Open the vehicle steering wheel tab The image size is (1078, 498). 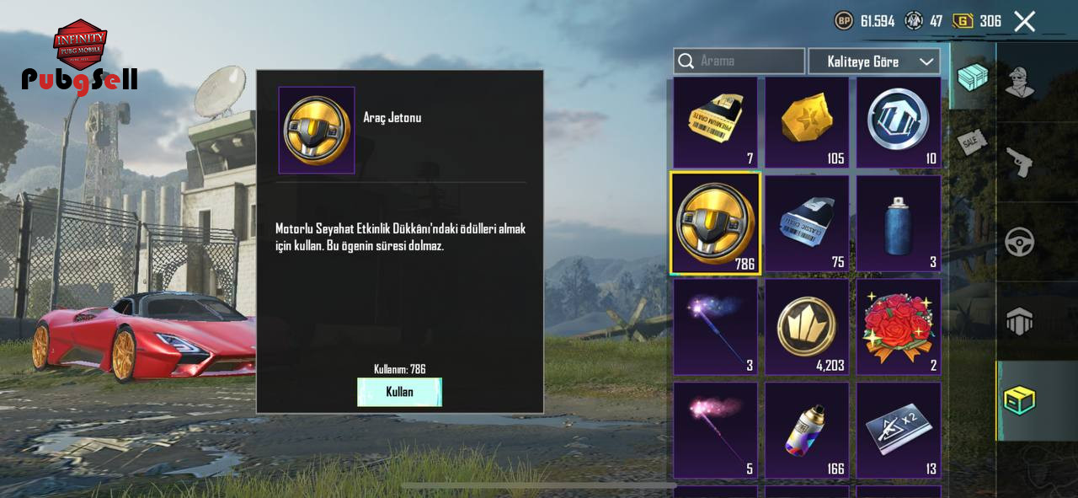(1019, 242)
